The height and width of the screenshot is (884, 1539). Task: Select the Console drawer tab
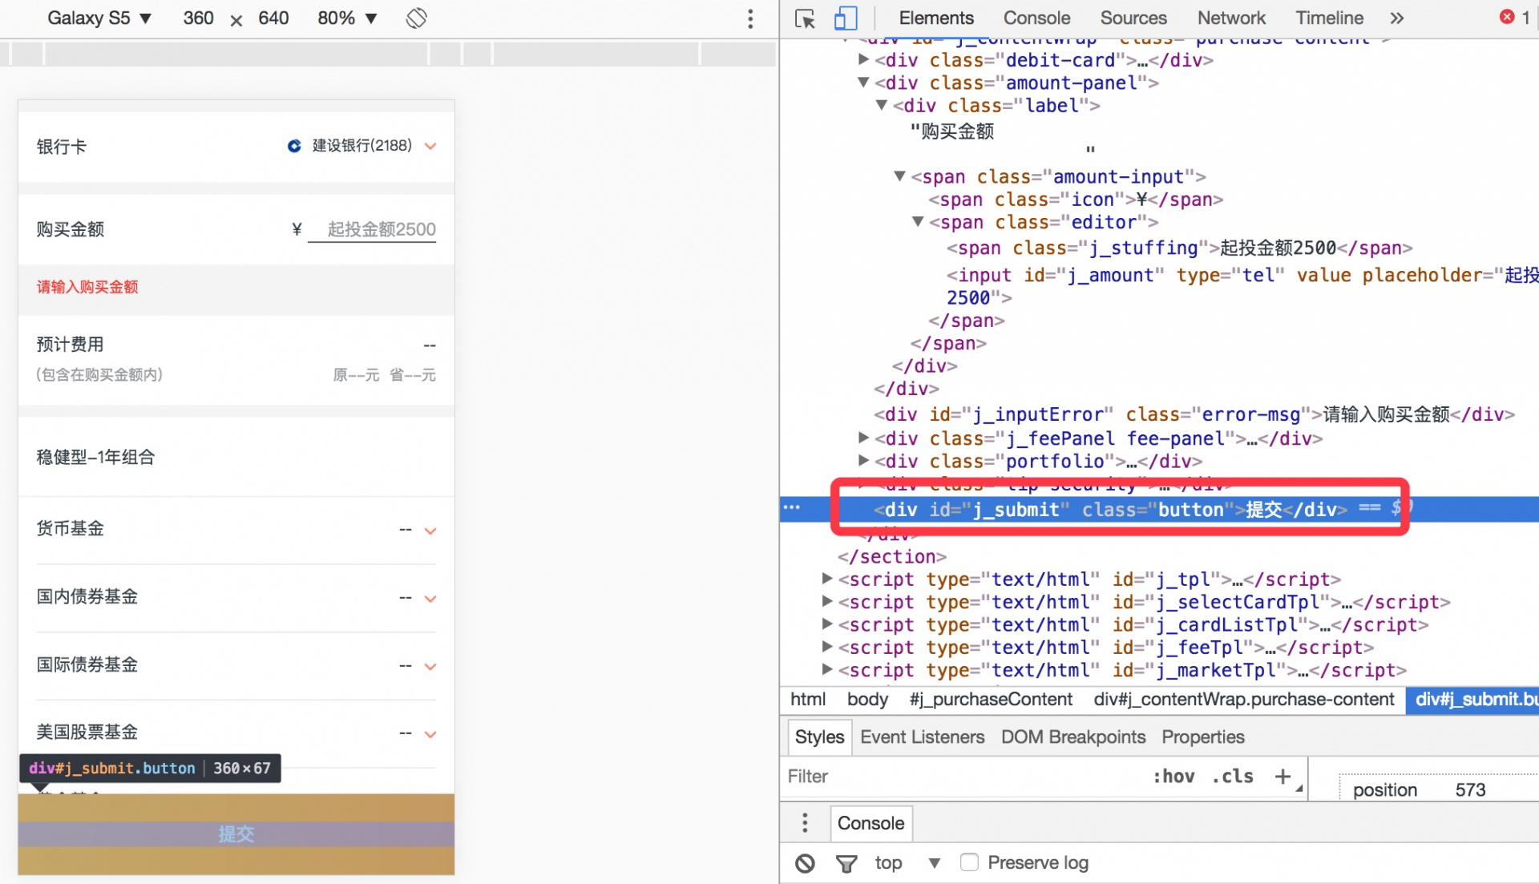click(x=870, y=823)
